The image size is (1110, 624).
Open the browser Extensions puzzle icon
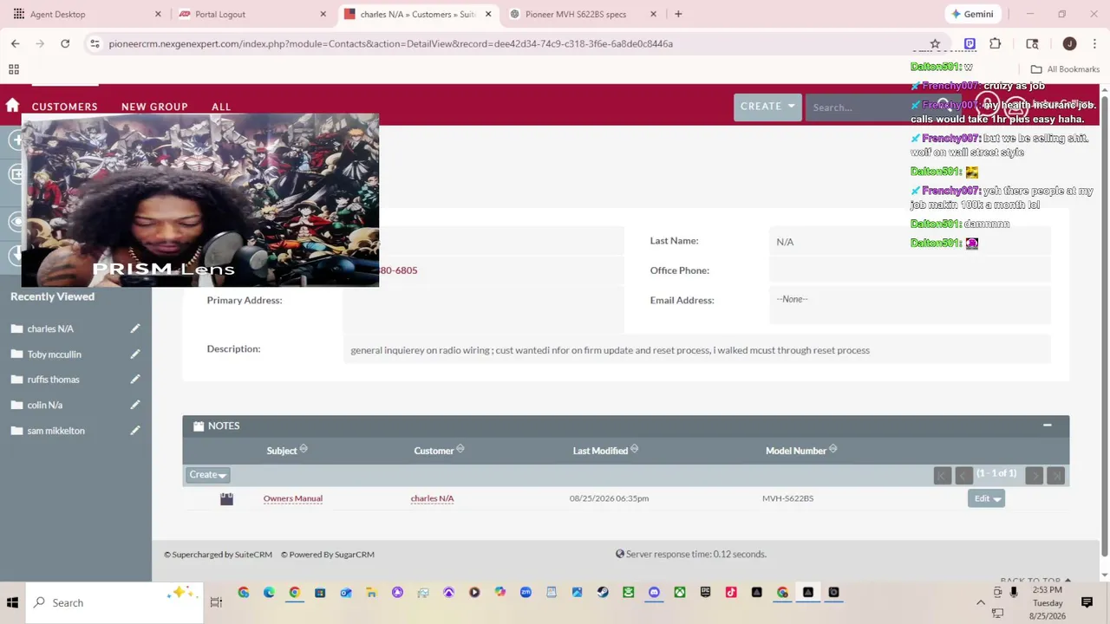pyautogui.click(x=995, y=43)
